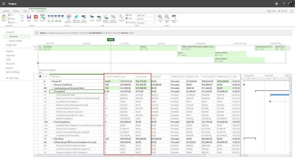Image resolution: width=295 pixels, height=166 pixels.
Task: Click the Today timeline marker
Action: pyautogui.click(x=111, y=39)
